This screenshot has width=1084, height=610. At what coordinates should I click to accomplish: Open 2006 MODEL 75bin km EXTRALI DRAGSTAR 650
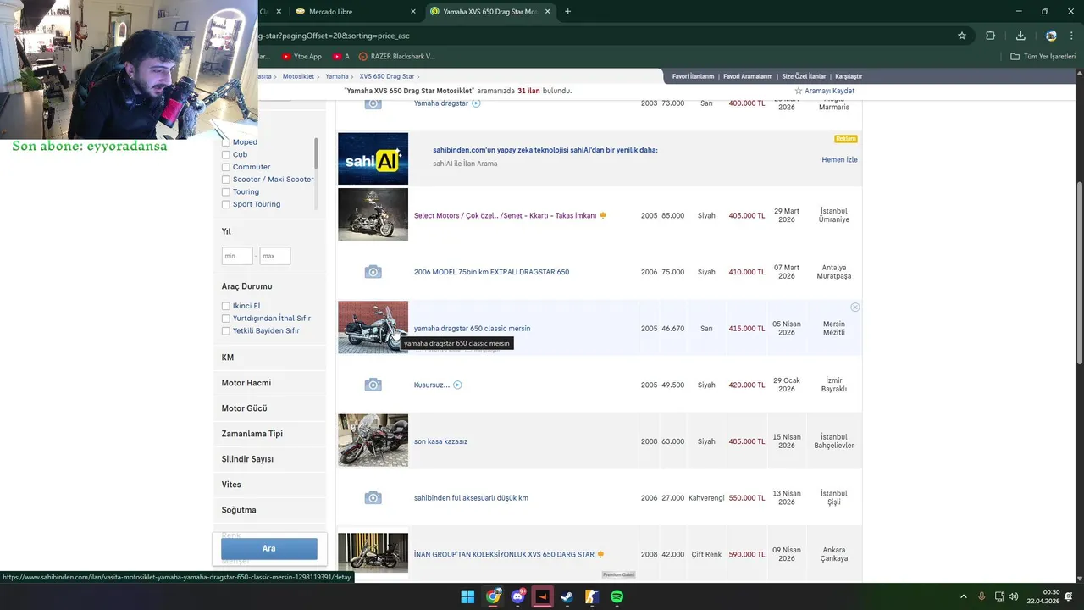click(491, 272)
